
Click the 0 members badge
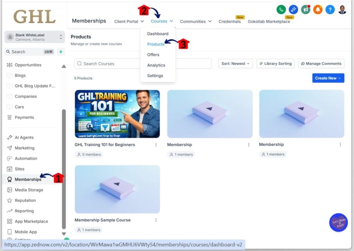pyautogui.click(x=89, y=154)
